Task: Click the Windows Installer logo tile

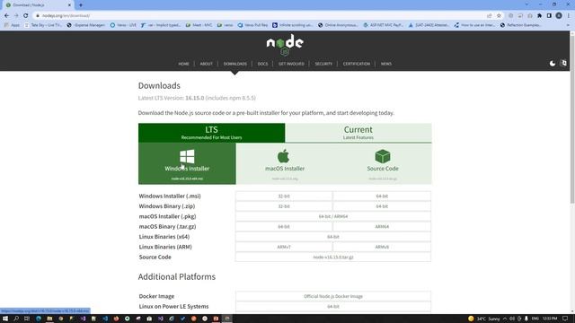Action: (187, 163)
